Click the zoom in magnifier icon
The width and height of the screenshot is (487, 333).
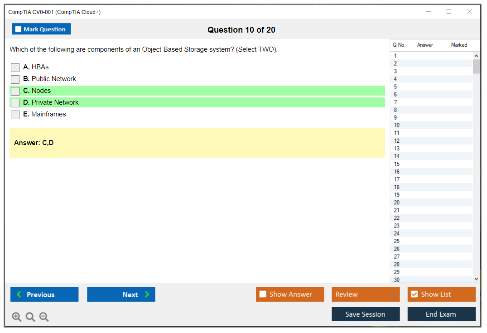17,317
